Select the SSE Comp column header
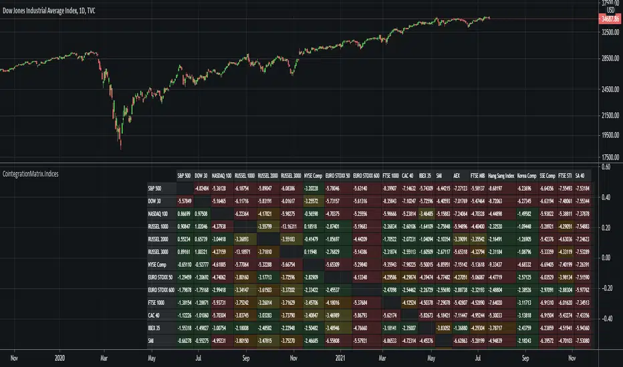The image size is (623, 367). (547, 175)
